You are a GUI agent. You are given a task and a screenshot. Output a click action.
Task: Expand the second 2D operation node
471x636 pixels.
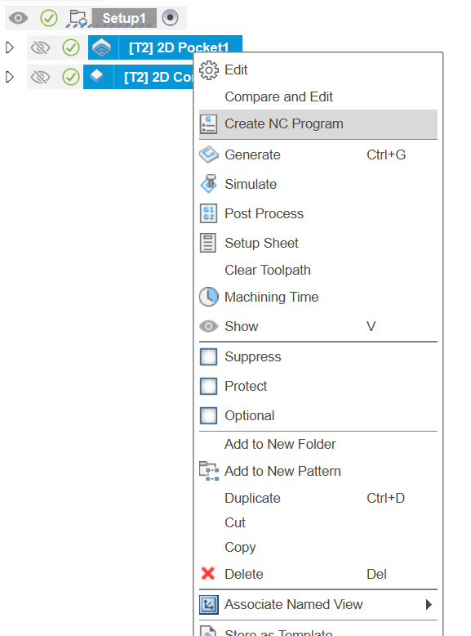click(x=10, y=77)
